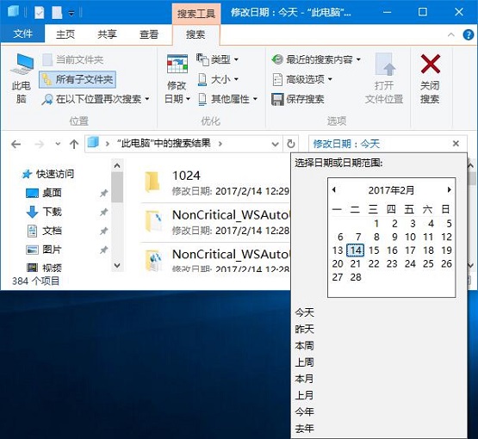The height and width of the screenshot is (439, 478).
Task: Open 高级选项 dropdown
Action: click(302, 79)
